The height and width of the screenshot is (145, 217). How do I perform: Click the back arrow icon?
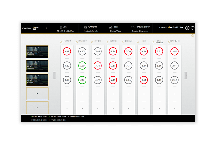point(187,28)
